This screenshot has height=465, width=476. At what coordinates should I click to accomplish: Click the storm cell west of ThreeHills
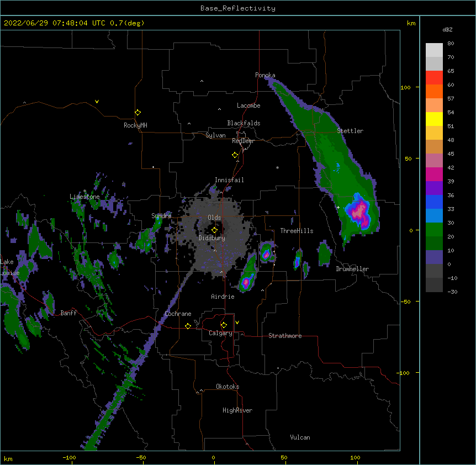(266, 252)
